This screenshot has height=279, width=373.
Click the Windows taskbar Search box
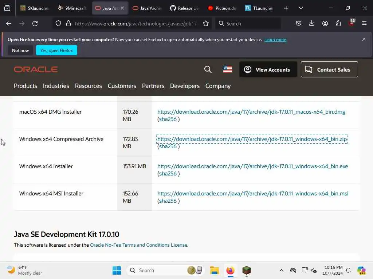point(166,270)
